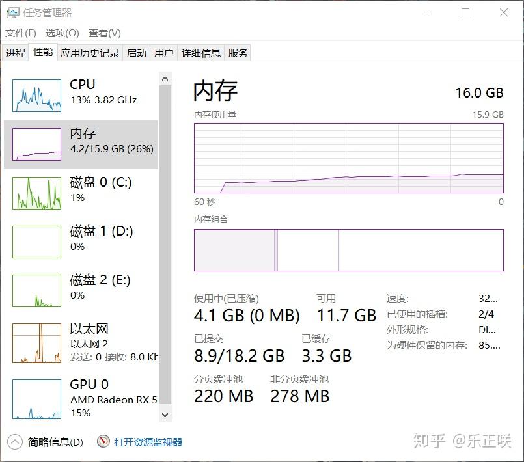Click the 内存 heading in details pane
The height and width of the screenshot is (462, 524).
pyautogui.click(x=215, y=91)
